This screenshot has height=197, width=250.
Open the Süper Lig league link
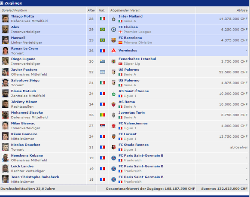coord(132,64)
